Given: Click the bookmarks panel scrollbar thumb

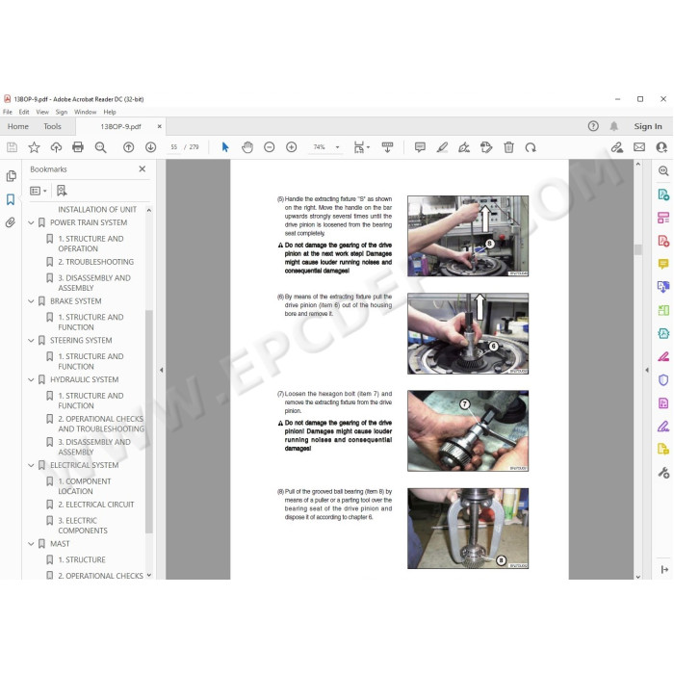Looking at the screenshot, I should pos(149,422).
